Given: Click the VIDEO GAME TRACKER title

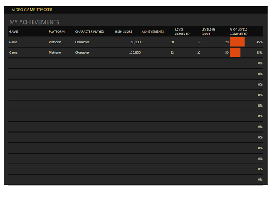Looking at the screenshot, I should 32,10.
